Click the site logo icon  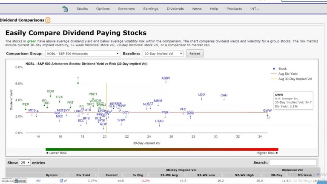(65, 9)
